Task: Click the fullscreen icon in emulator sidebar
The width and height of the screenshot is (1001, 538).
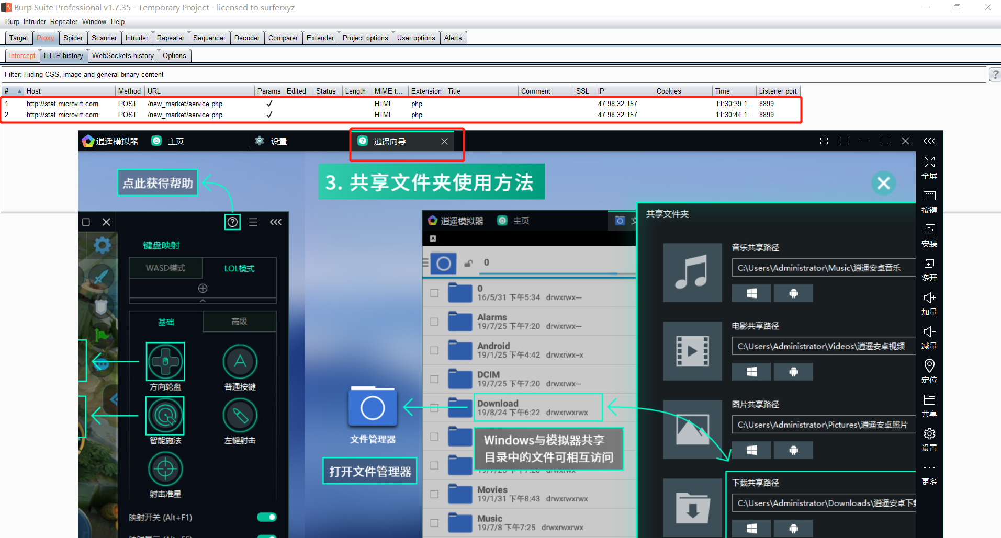Action: point(929,163)
